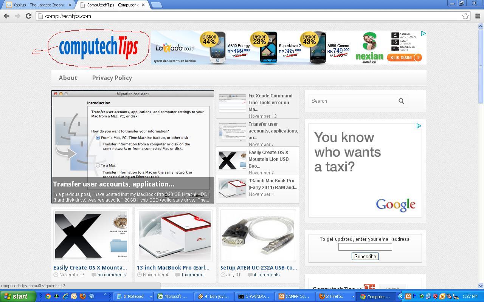Click the search magnifier icon

tap(401, 101)
